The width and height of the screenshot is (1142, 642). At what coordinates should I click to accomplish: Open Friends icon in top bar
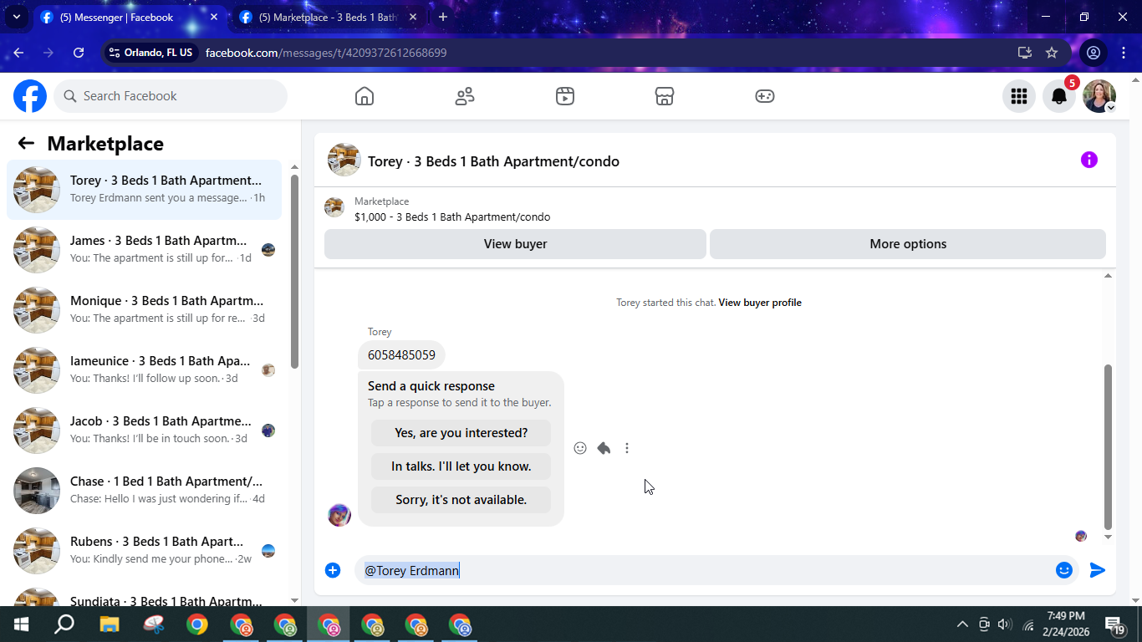(x=465, y=96)
